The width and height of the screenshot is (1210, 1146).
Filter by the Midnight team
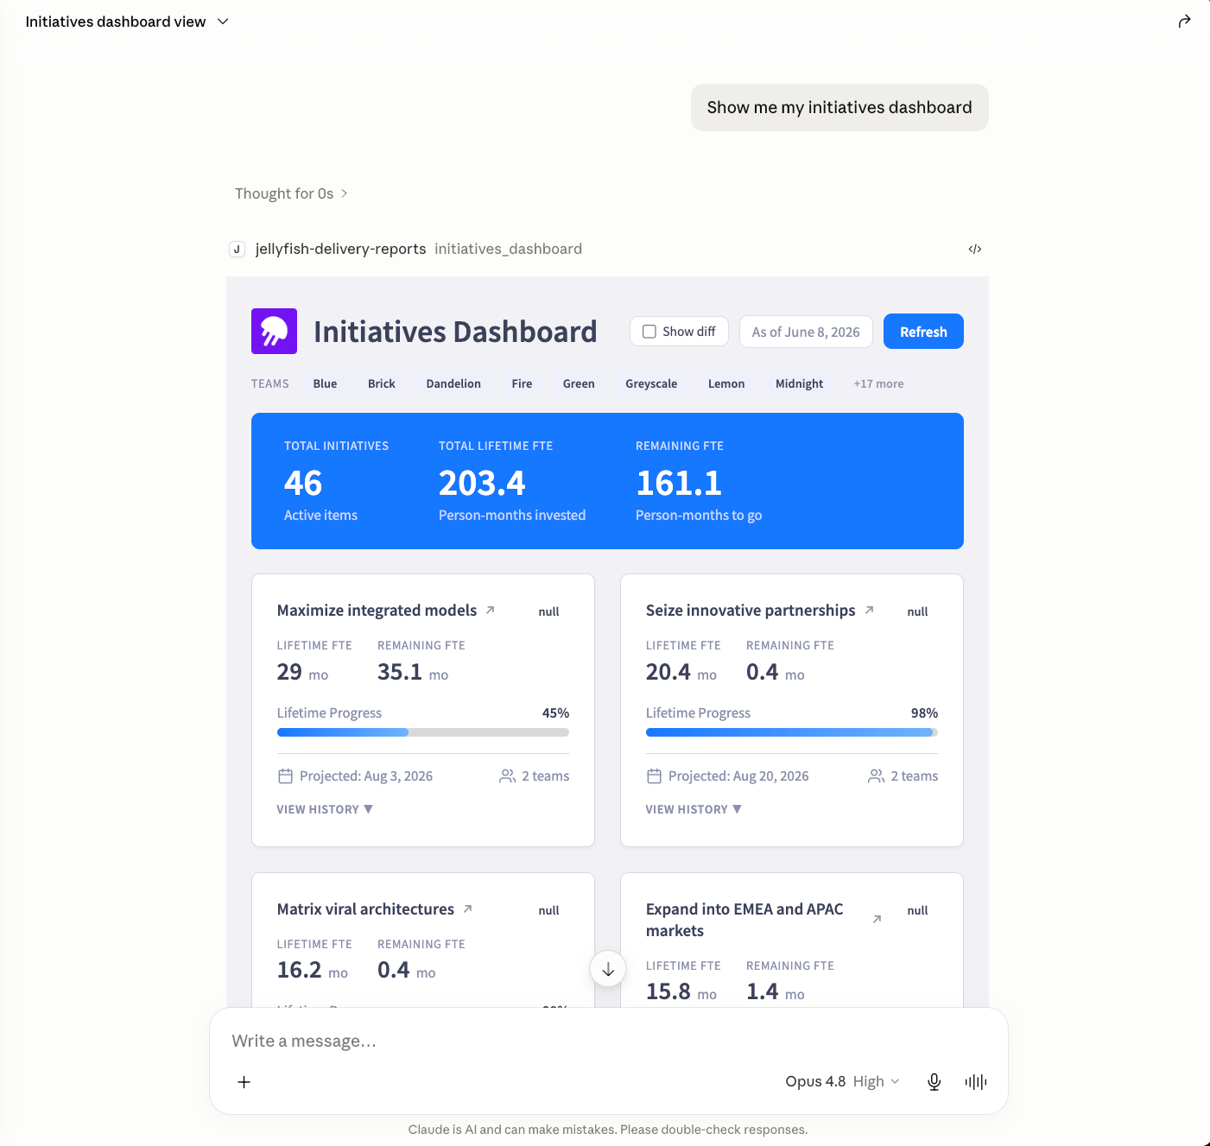[x=799, y=383]
